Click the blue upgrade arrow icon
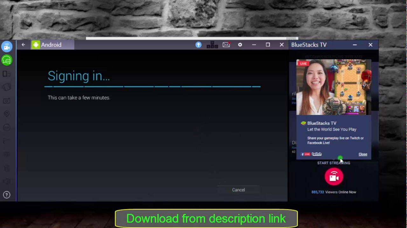This screenshot has width=407, height=228. pyautogui.click(x=198, y=45)
